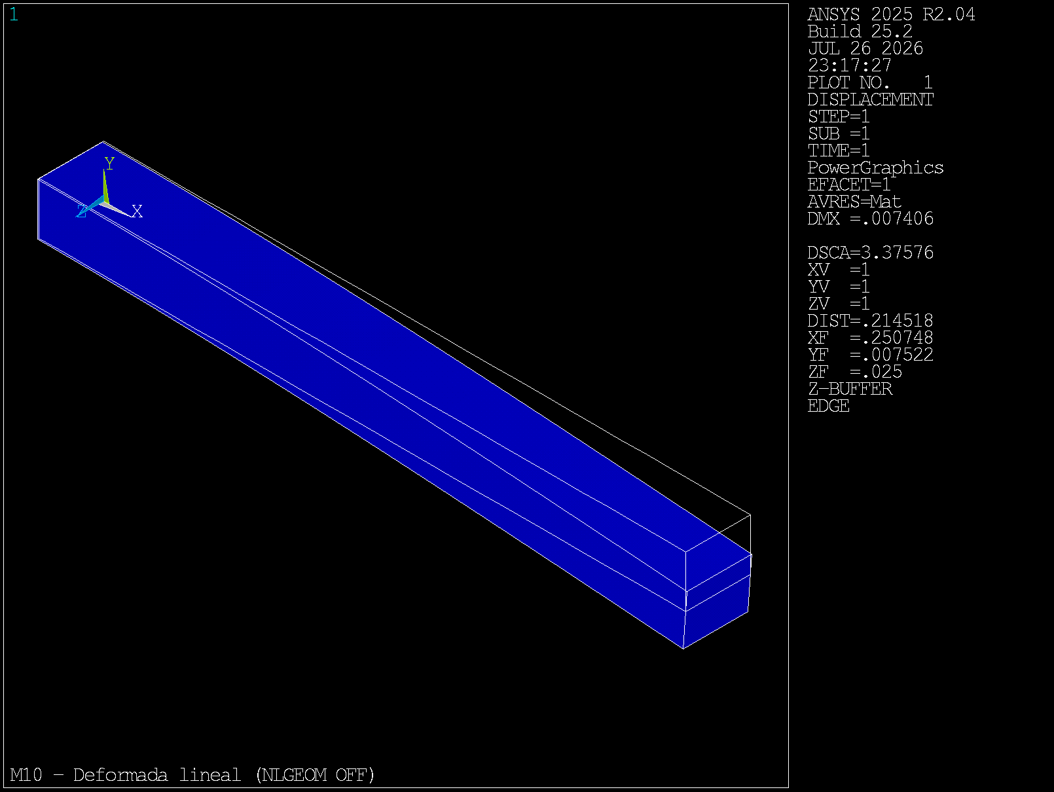This screenshot has height=792, width=1054.
Task: Click the 'ANSYS 2025 R2.04' legend line
Action: coord(891,15)
